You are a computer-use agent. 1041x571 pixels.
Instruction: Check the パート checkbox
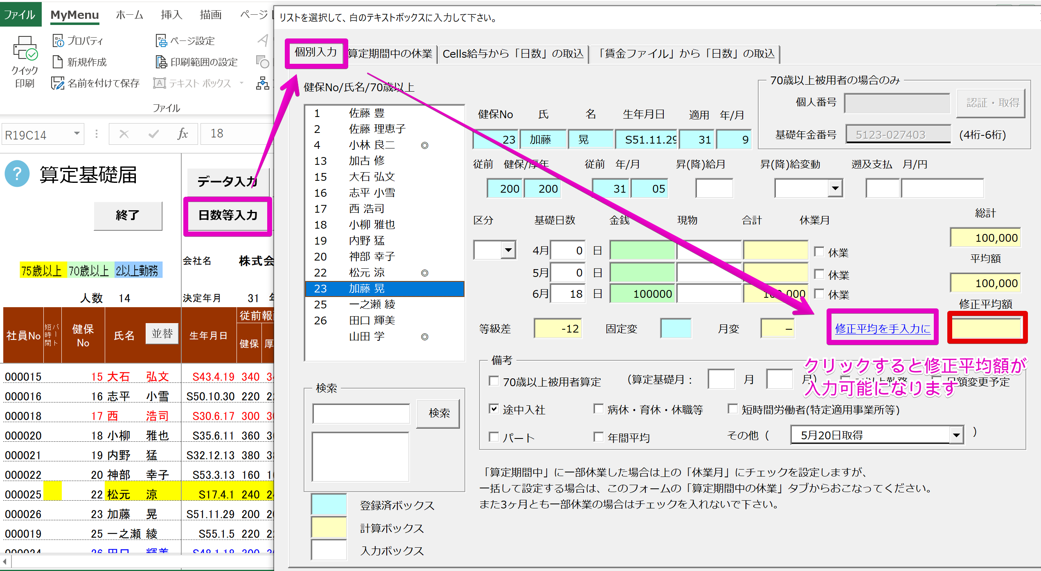(494, 437)
